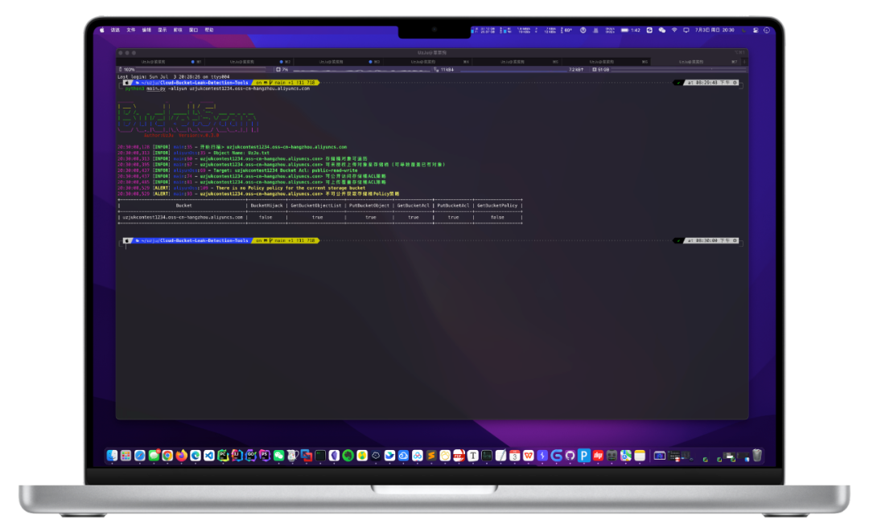
Task: Click the GetBucketPolicy table header
Action: 497,206
